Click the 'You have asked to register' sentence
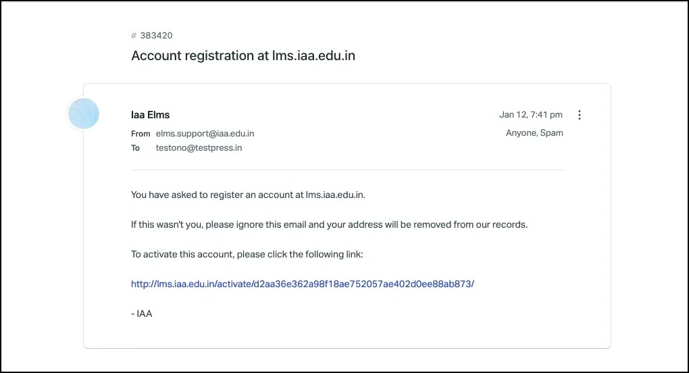 pyautogui.click(x=248, y=195)
